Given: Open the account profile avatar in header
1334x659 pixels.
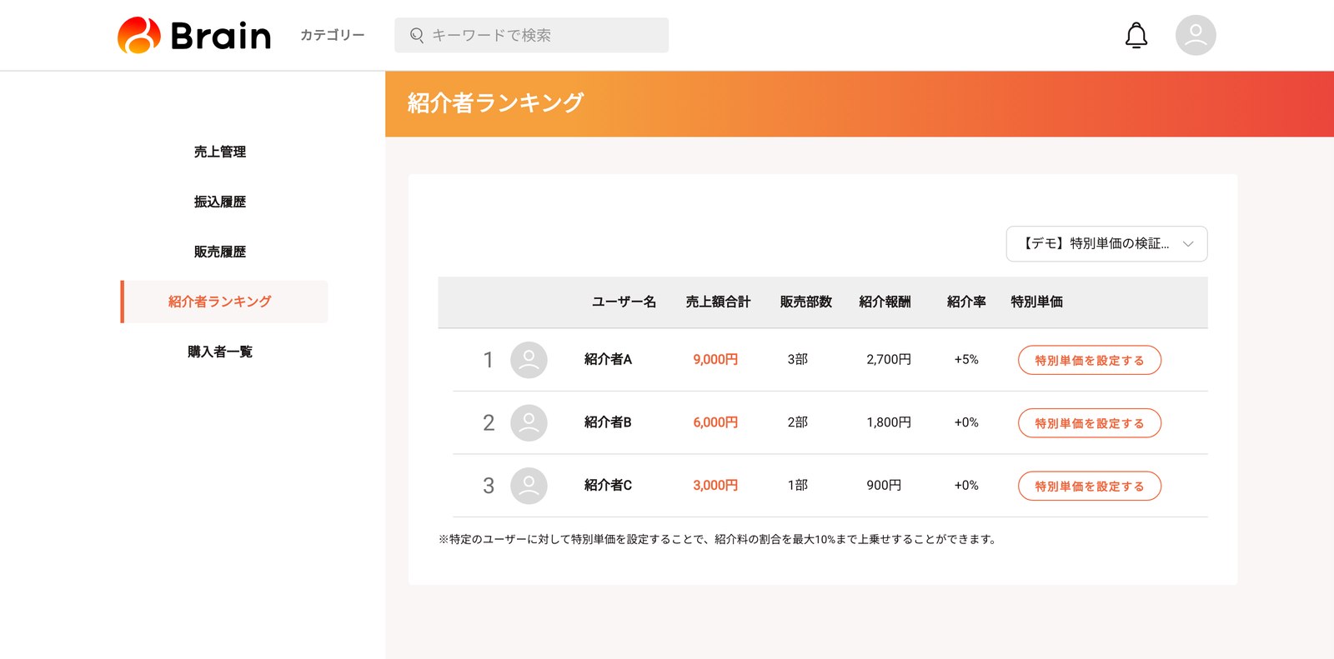Looking at the screenshot, I should click(x=1196, y=35).
